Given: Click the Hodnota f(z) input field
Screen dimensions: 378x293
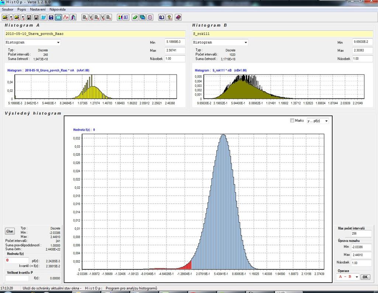Looking at the screenshot, I should (x=17, y=260).
